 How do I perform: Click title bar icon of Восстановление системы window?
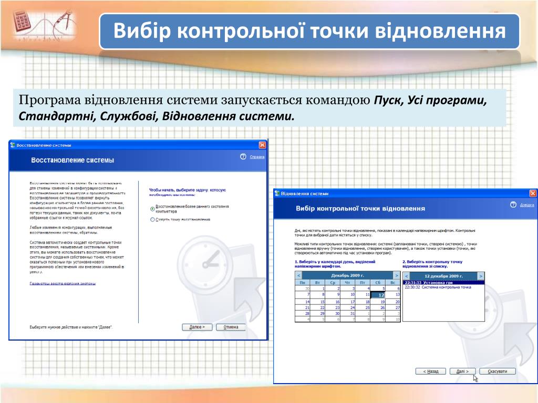coord(13,145)
